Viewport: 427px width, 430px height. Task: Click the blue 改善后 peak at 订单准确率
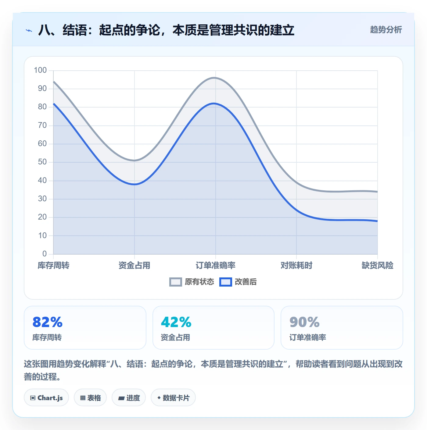[214, 104]
